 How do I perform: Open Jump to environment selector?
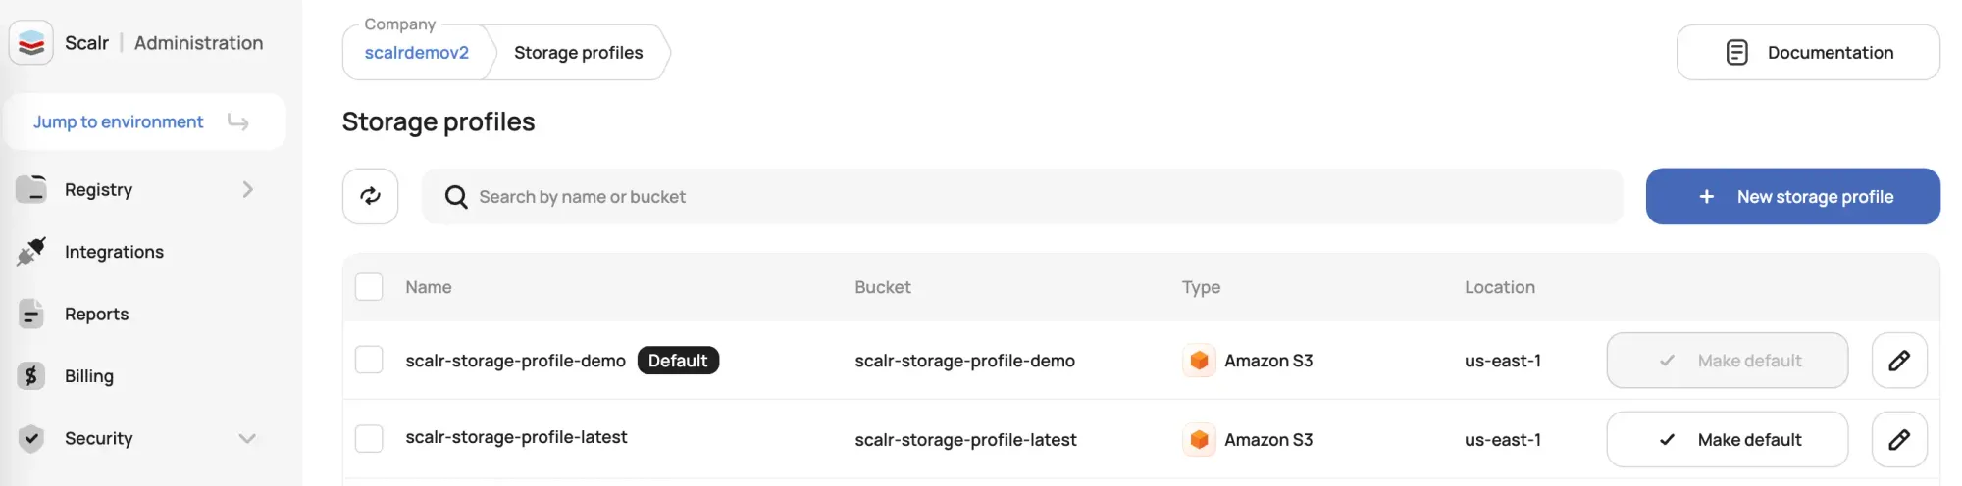pos(145,121)
